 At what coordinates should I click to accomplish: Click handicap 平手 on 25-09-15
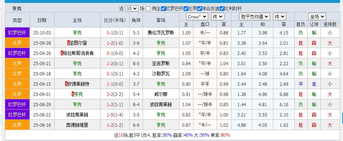(x=205, y=84)
